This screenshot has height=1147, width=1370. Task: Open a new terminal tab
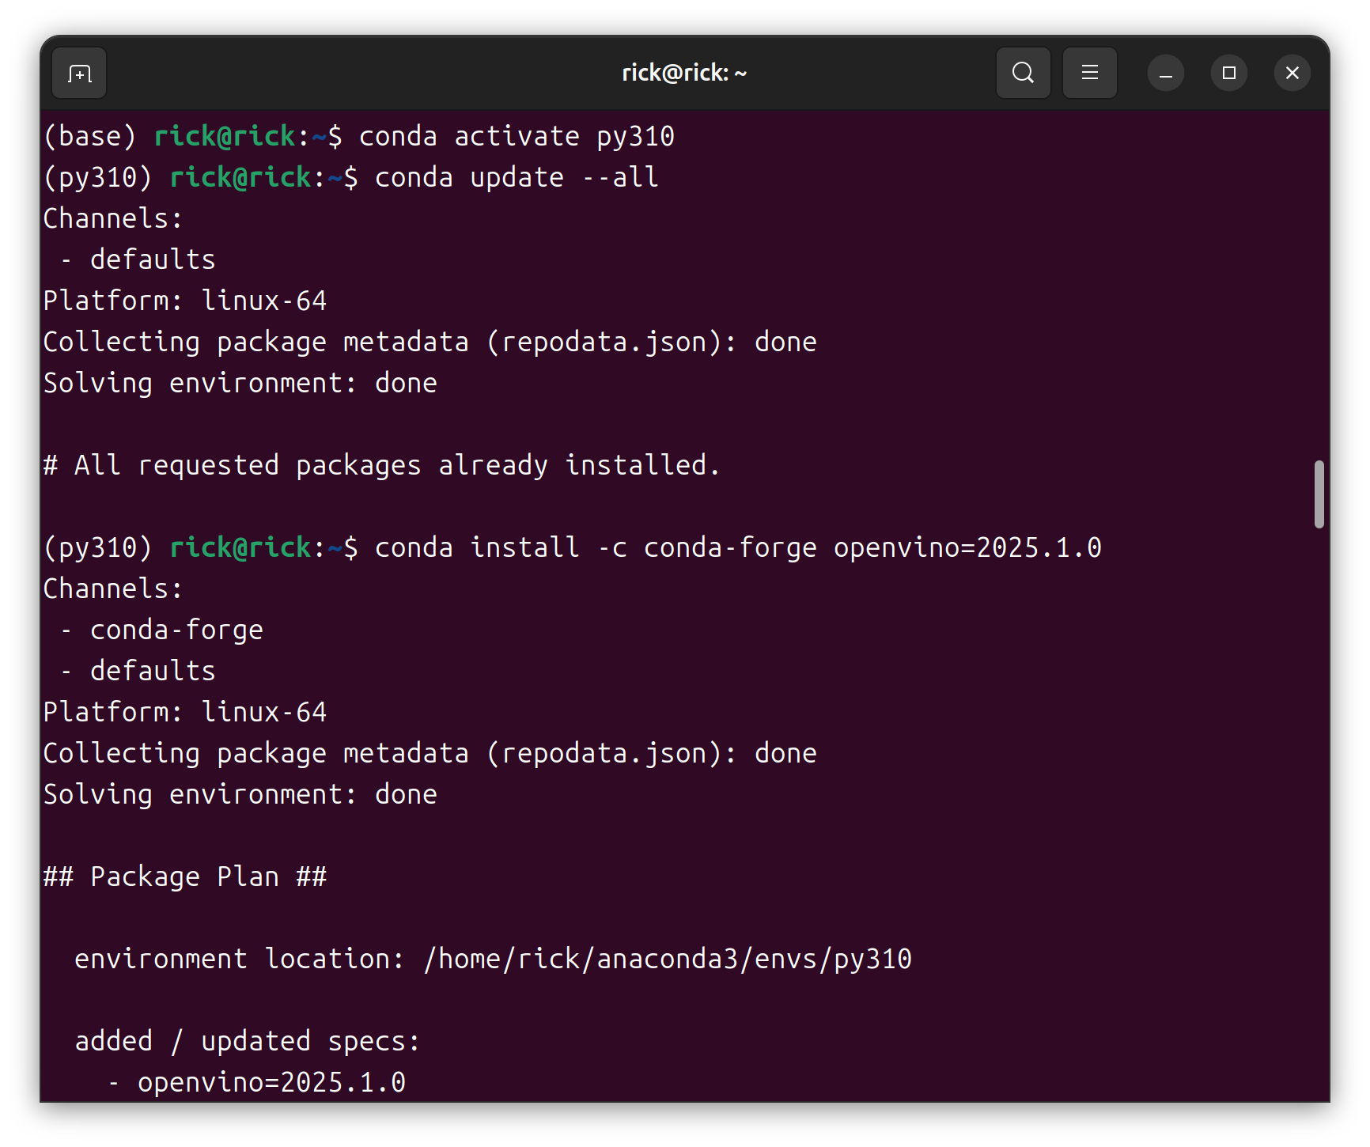(79, 74)
